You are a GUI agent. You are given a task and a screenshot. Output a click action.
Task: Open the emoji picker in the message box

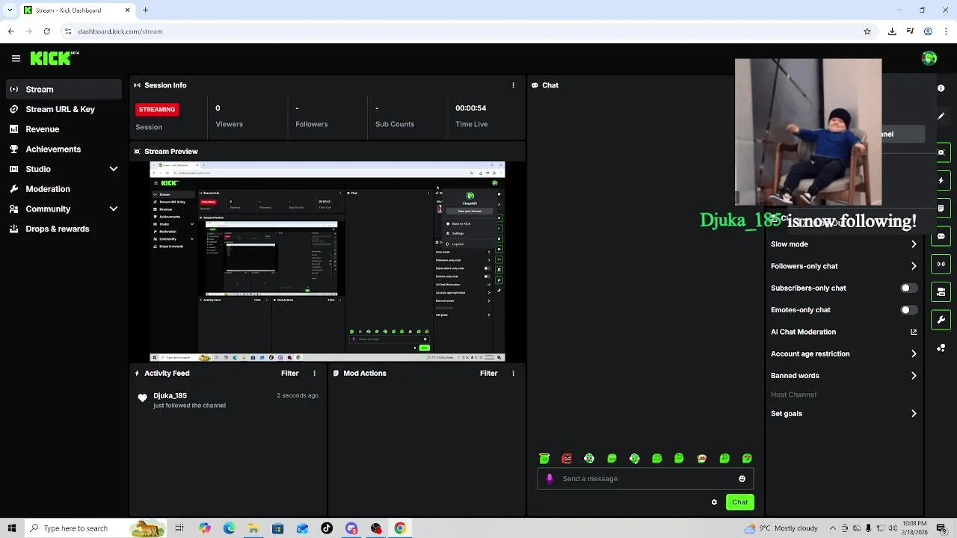click(742, 479)
